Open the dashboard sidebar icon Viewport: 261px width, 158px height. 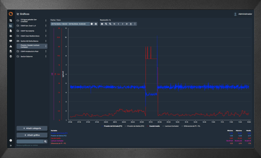click(11, 21)
